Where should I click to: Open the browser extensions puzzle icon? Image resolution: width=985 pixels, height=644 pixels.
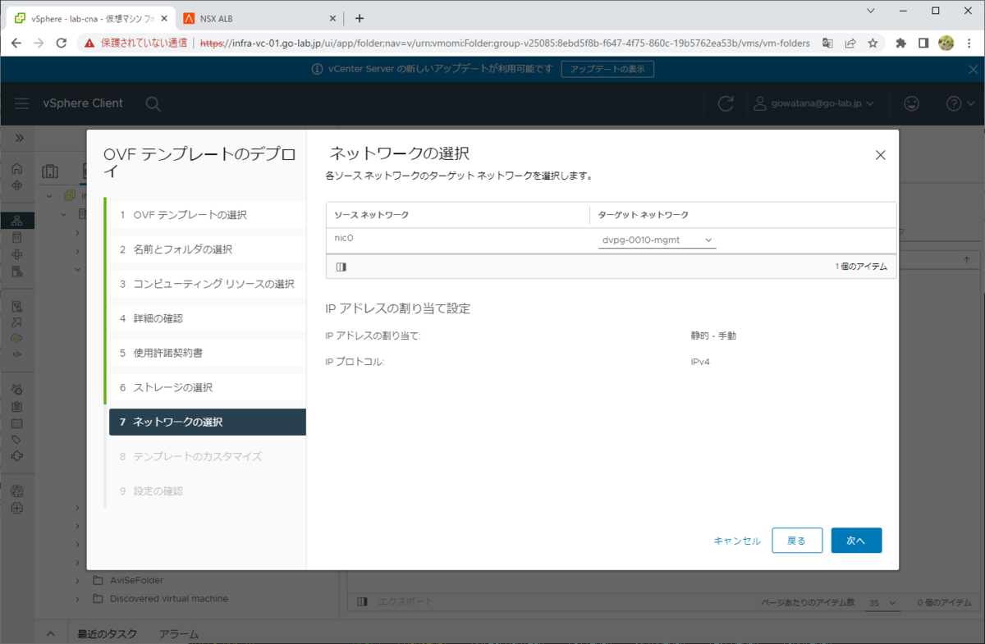tap(900, 43)
